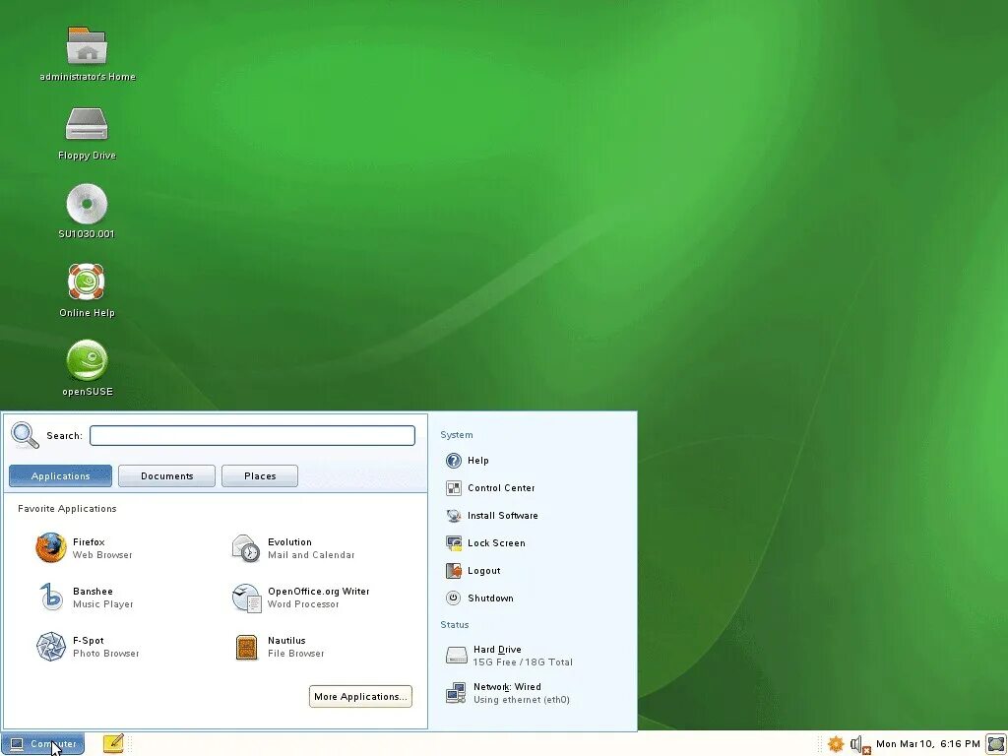
Task: Launch Evolution mail and calendar icon
Action: point(245,547)
